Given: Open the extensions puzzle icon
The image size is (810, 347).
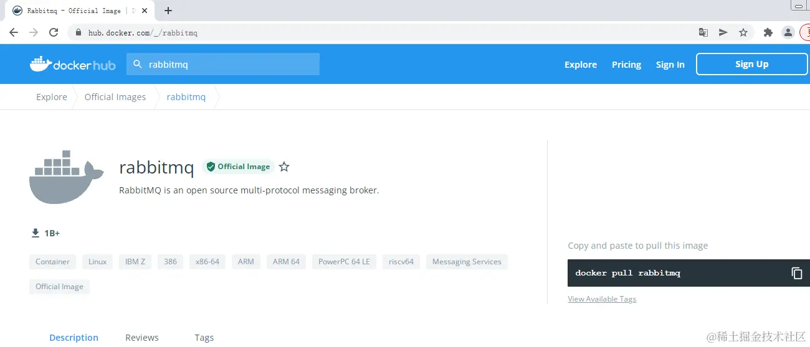Looking at the screenshot, I should [768, 32].
